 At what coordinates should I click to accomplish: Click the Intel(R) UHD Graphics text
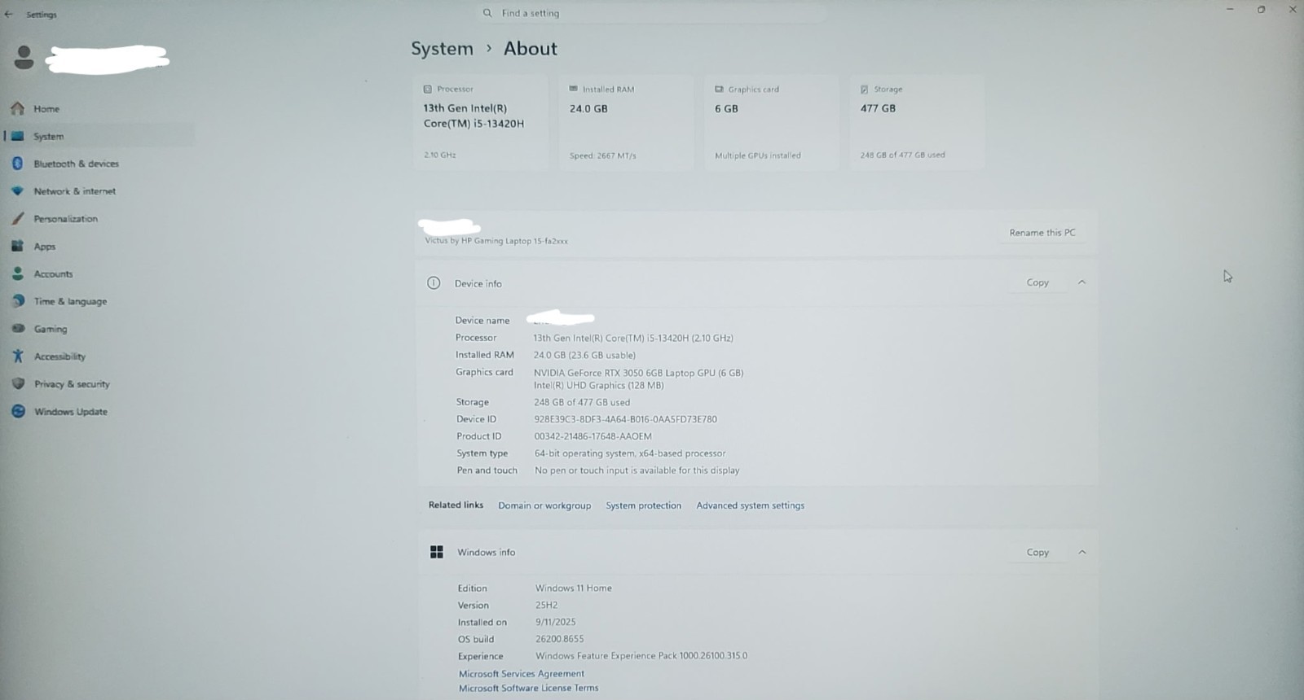point(598,386)
